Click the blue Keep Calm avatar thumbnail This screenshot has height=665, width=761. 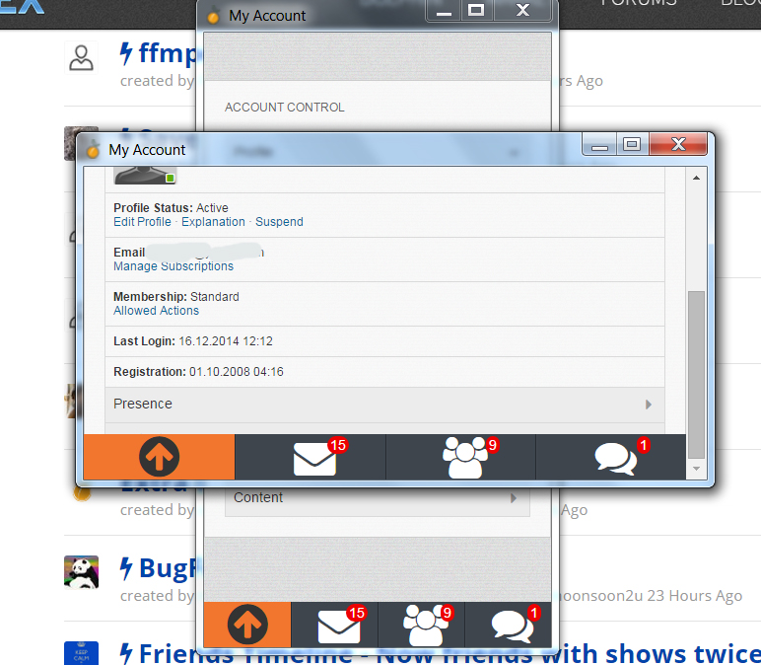point(81,653)
